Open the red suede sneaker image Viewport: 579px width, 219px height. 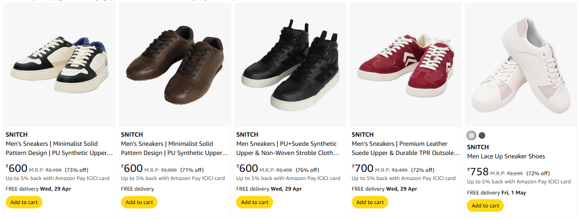[x=406, y=65]
